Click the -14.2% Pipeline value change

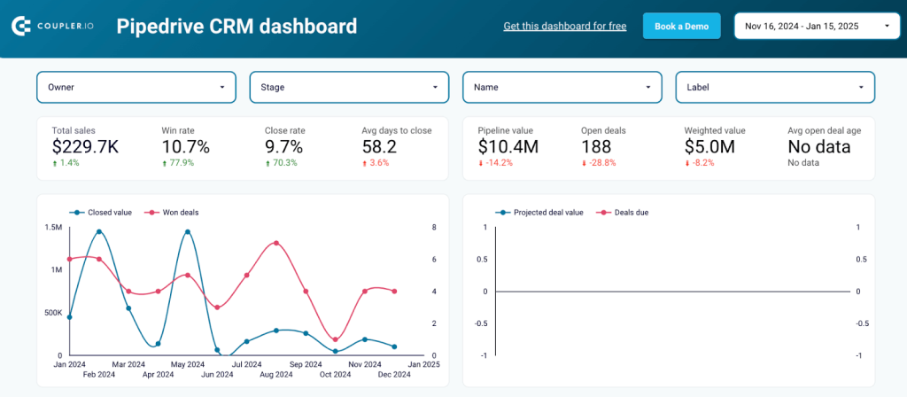[494, 163]
